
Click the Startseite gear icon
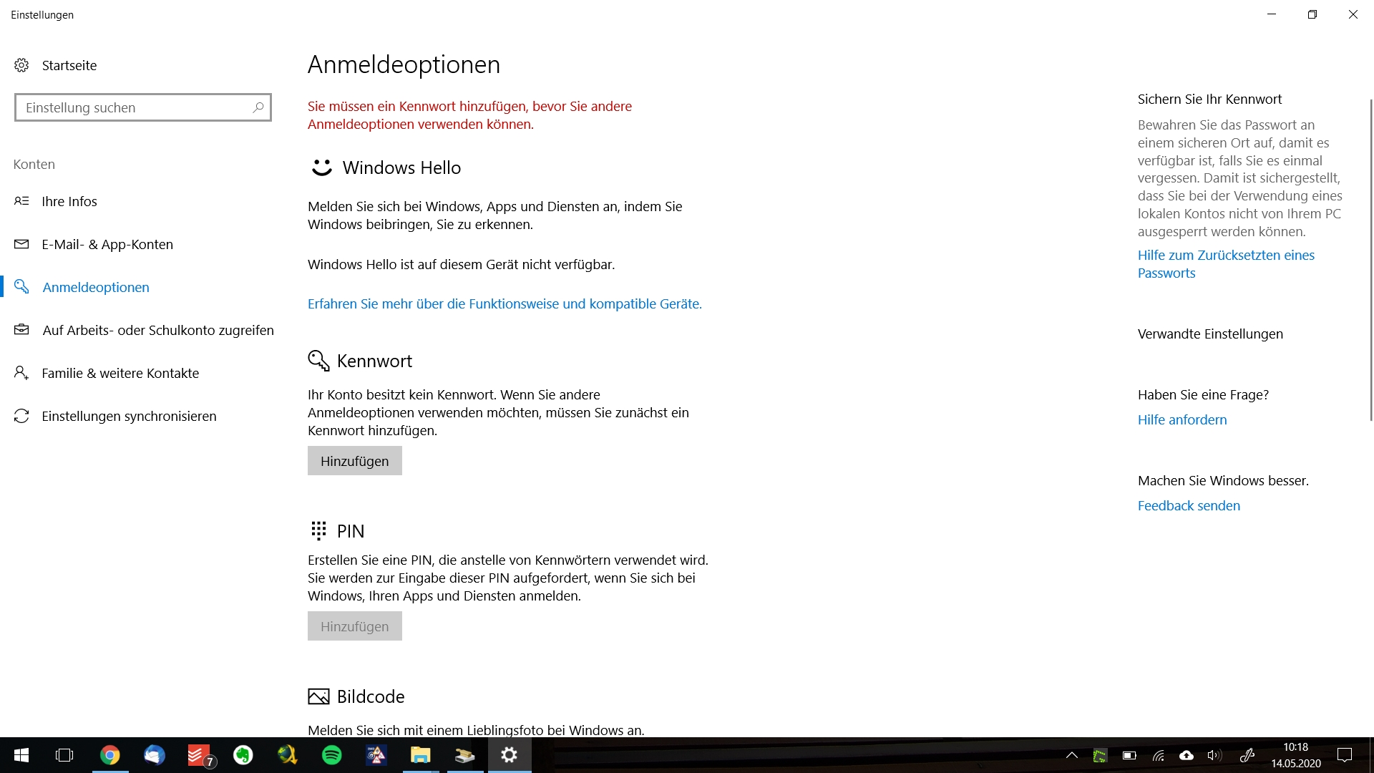(x=21, y=65)
